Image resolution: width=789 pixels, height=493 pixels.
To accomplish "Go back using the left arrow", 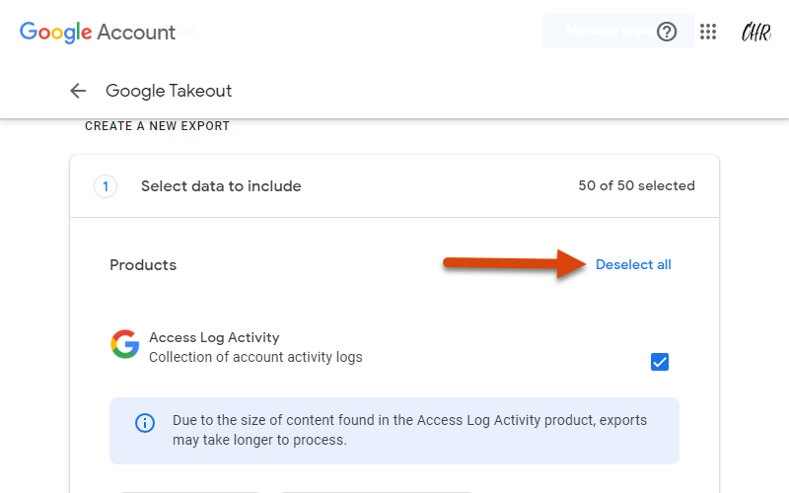I will [78, 91].
